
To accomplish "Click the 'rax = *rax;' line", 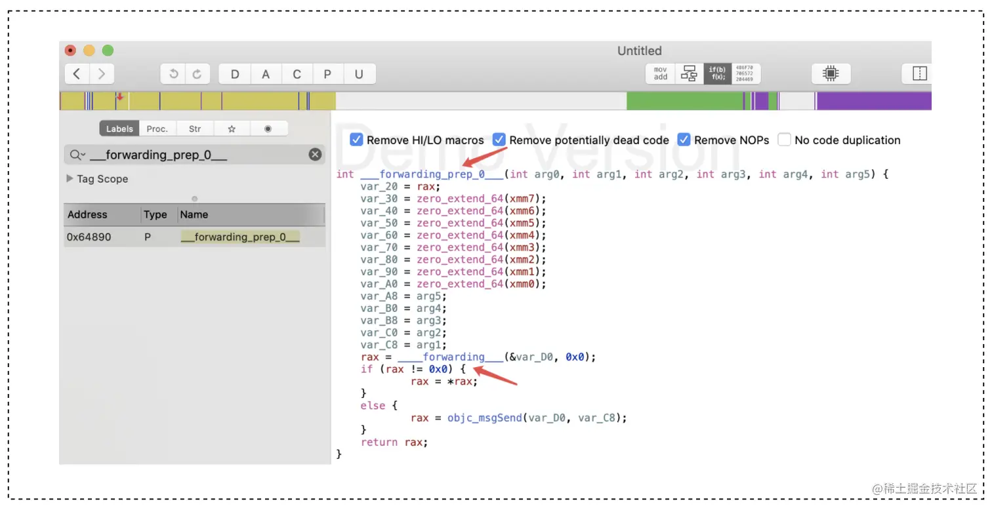I will click(444, 382).
